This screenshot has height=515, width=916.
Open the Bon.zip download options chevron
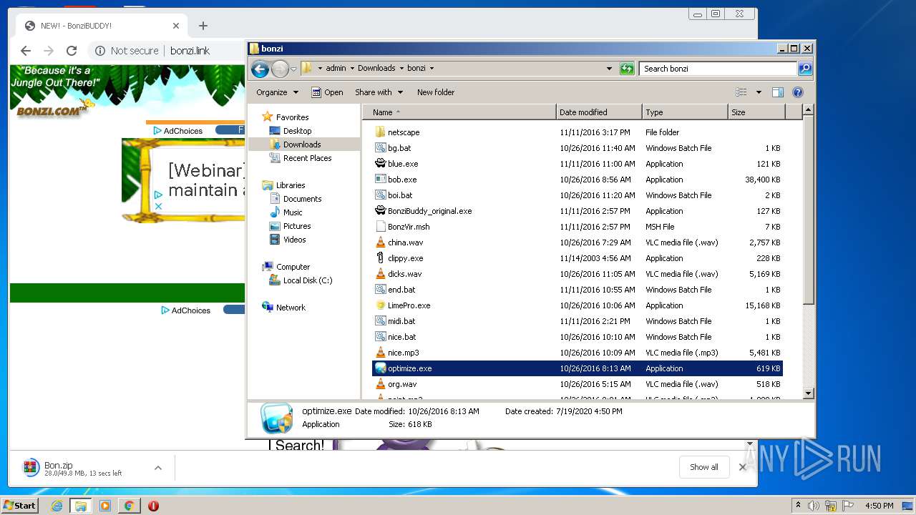point(157,468)
